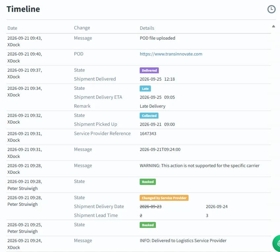Click the Collected state badge

coord(149,116)
